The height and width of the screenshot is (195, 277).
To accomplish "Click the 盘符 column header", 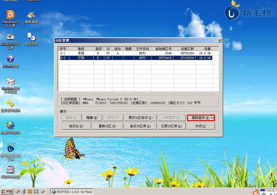I will 98,49.
